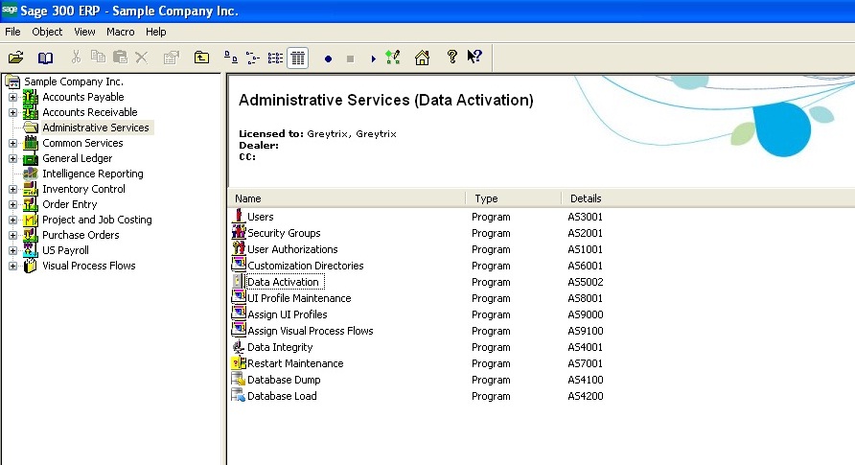The height and width of the screenshot is (465, 855).
Task: Click the AS3001 details cell
Action: tap(585, 217)
